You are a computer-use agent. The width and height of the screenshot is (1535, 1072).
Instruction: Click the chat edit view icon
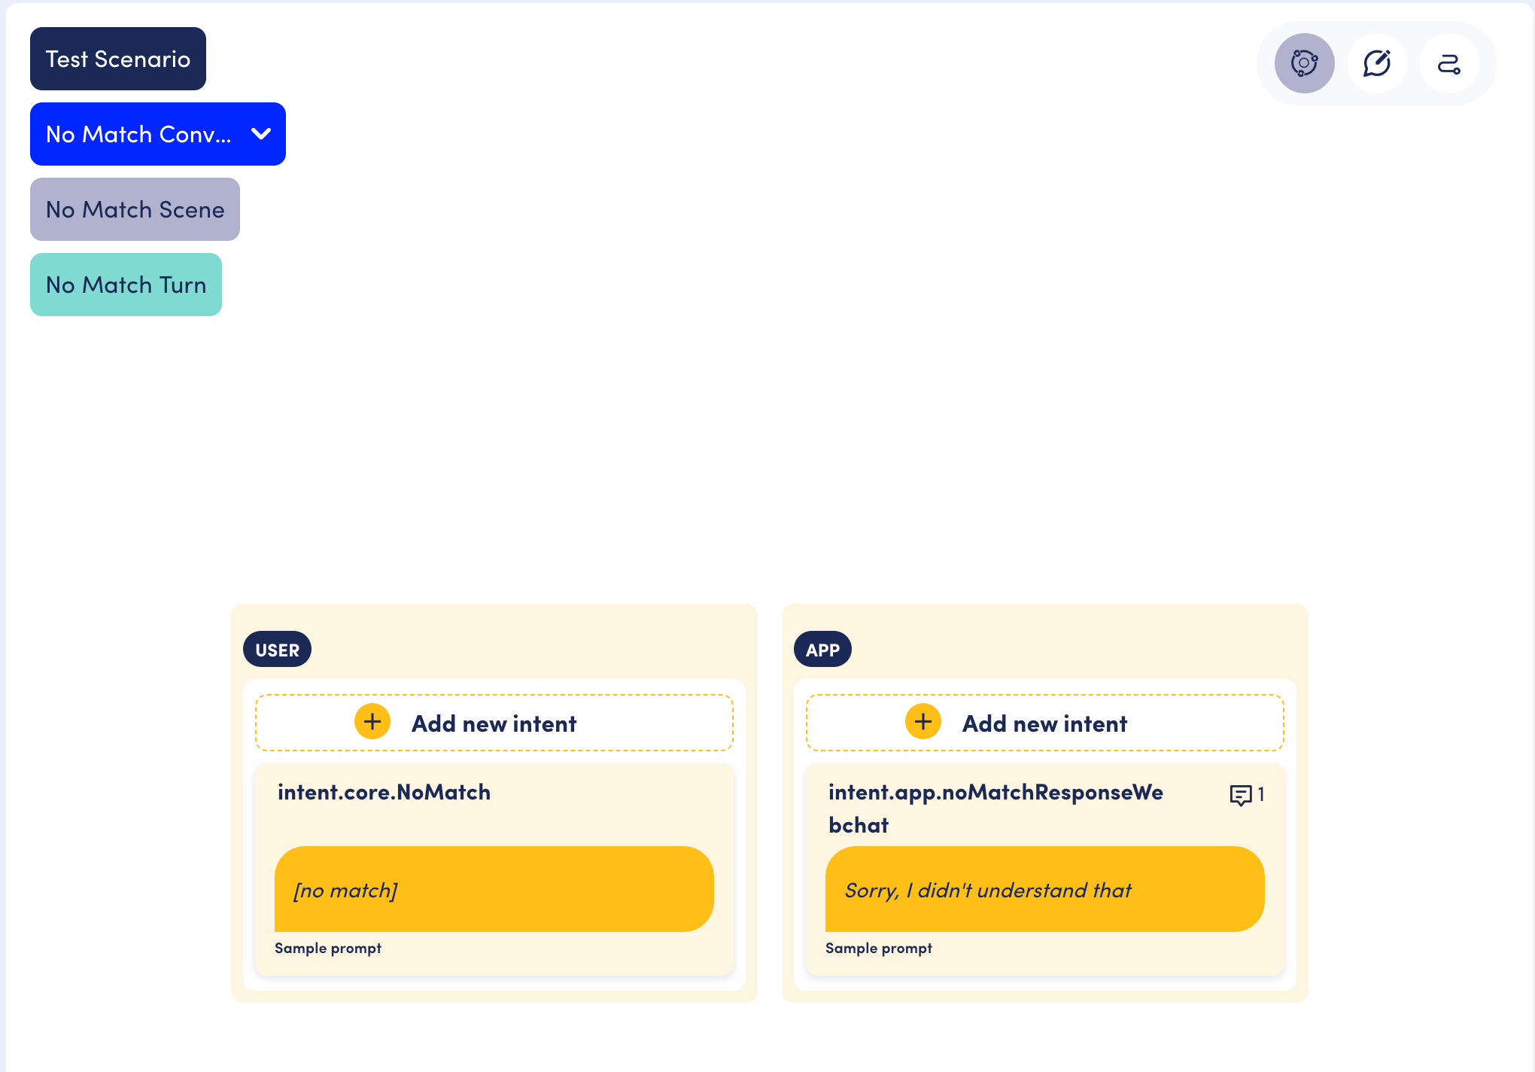point(1376,63)
